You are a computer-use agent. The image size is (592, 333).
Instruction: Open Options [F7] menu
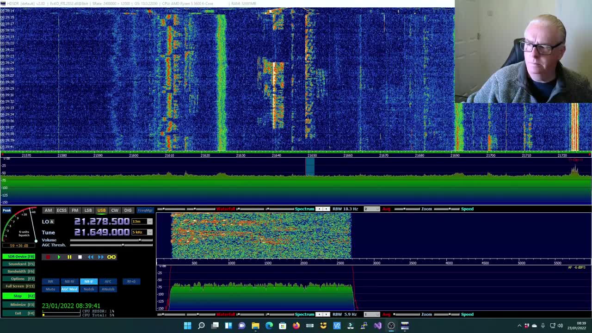click(18, 279)
